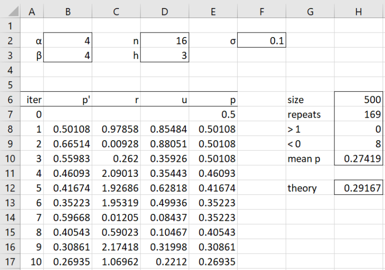Select column E header

213,12
